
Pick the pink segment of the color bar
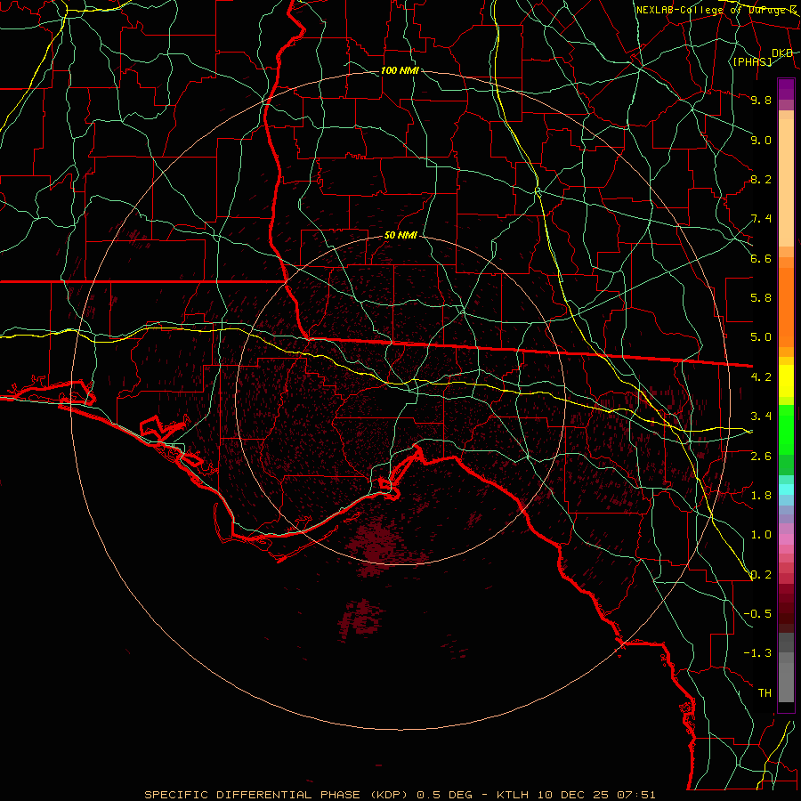[786, 539]
